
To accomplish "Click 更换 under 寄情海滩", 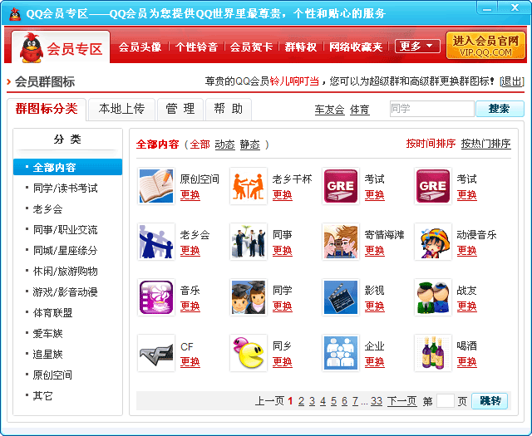I will 375,251.
